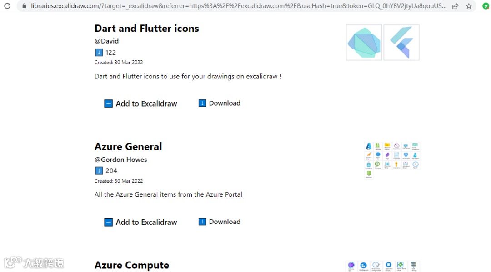Add Azure General library to Excalidraw
Image resolution: width=491 pixels, height=272 pixels.
(x=146, y=222)
